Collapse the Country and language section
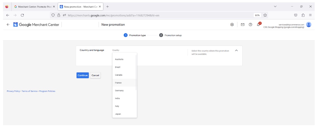The width and height of the screenshot is (316, 127). point(236,51)
